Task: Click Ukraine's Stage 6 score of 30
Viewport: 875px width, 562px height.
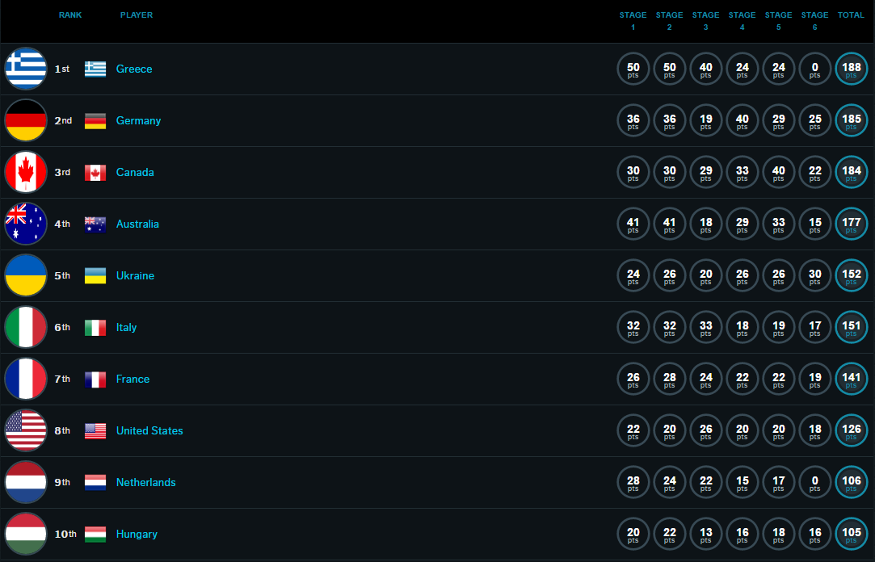Action: [814, 275]
